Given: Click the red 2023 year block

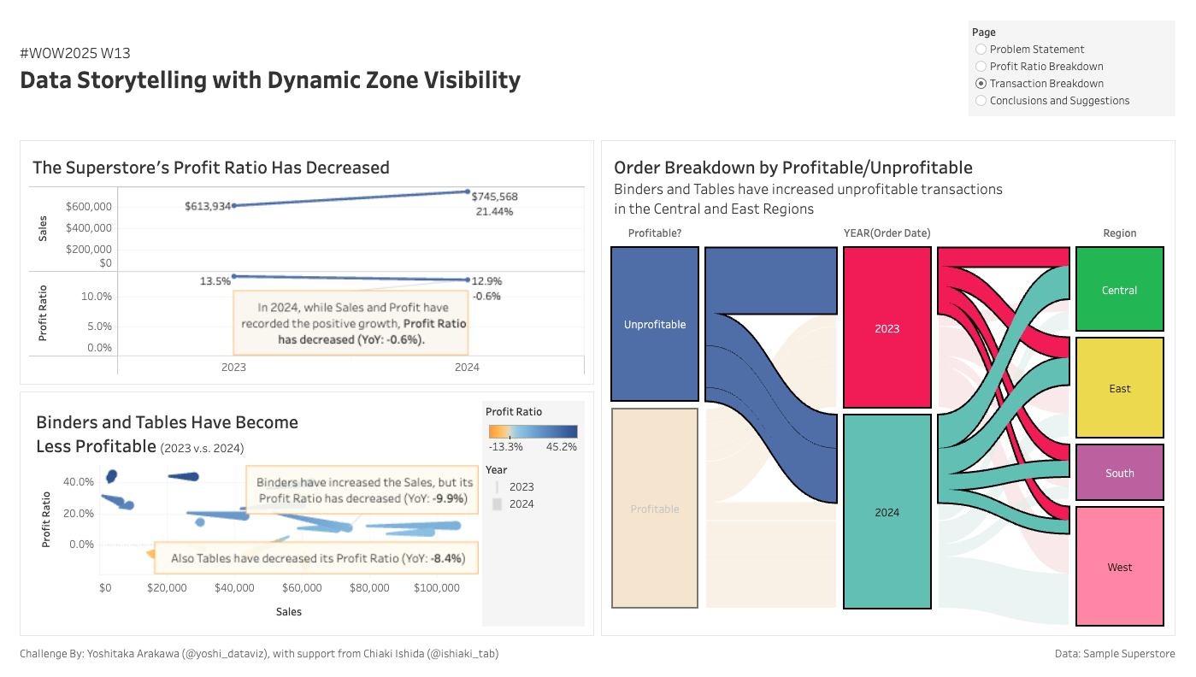Looking at the screenshot, I should (887, 327).
